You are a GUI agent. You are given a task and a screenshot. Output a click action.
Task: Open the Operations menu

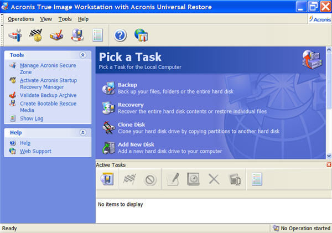21,19
